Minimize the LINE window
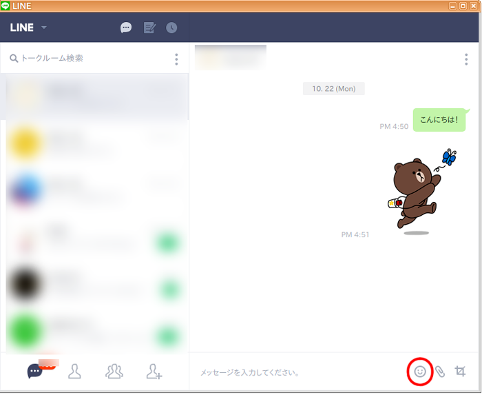 pyautogui.click(x=452, y=6)
